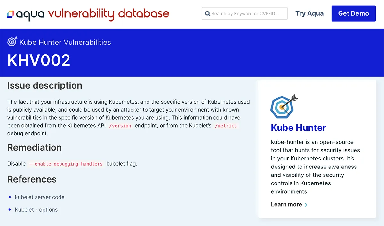Image resolution: width=384 pixels, height=226 pixels.
Task: Select the /version code snippet
Action: coord(120,126)
